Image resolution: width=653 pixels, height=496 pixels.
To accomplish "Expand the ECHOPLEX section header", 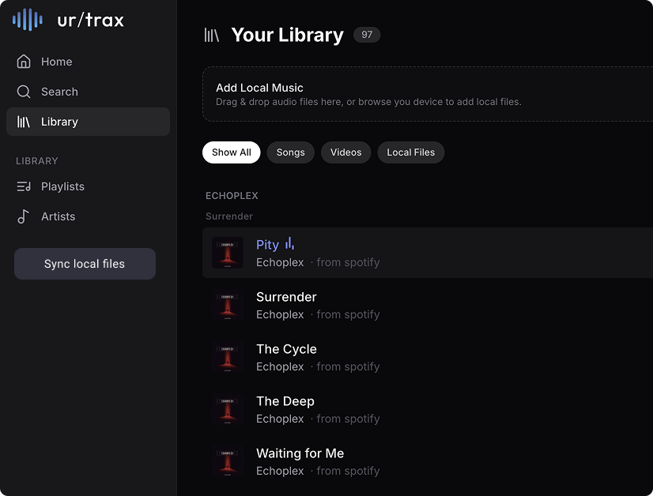I will (x=232, y=195).
